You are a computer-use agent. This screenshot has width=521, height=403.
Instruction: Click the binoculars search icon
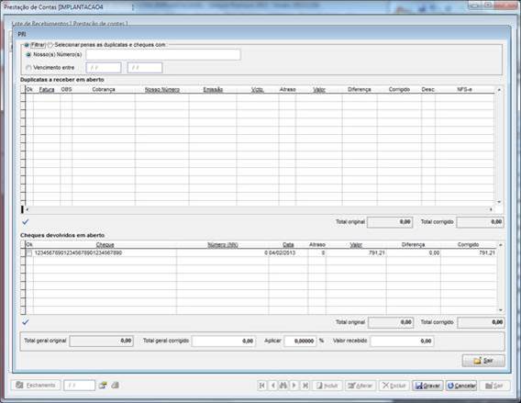coord(283,386)
